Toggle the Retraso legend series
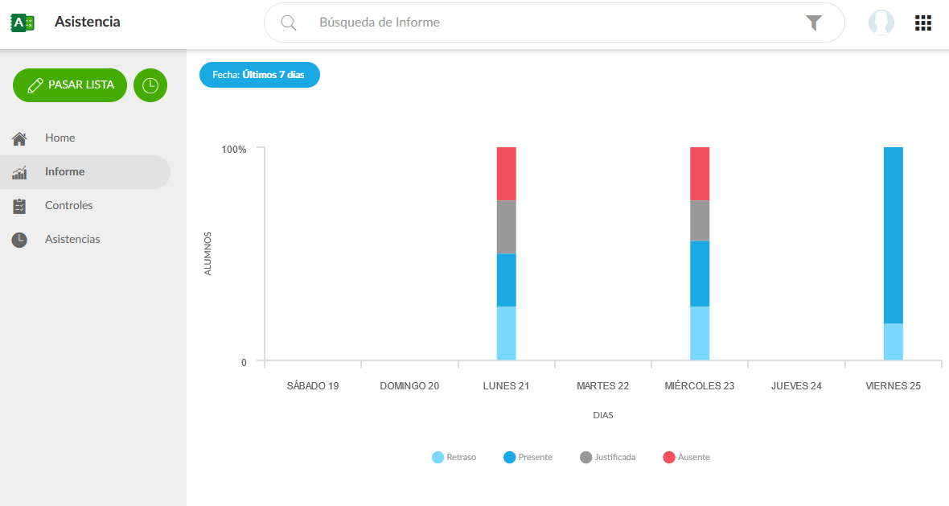949x506 pixels. (x=454, y=457)
